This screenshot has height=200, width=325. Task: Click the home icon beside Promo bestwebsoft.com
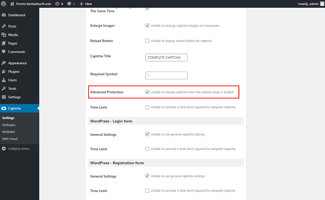point(12,4)
